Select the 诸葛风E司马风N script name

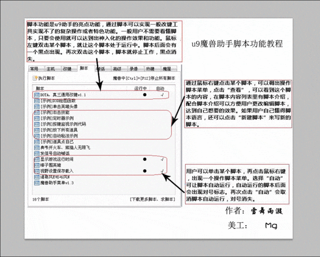55,177
